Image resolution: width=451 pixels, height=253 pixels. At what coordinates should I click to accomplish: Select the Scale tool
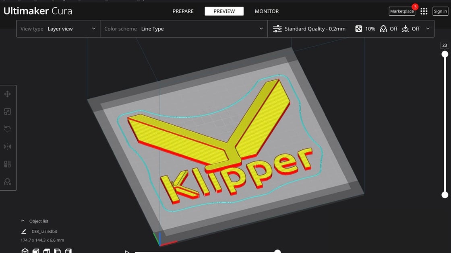7,111
